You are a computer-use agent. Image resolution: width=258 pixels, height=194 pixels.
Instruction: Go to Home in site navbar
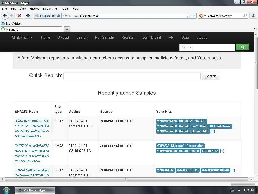pyautogui.click(x=45, y=37)
